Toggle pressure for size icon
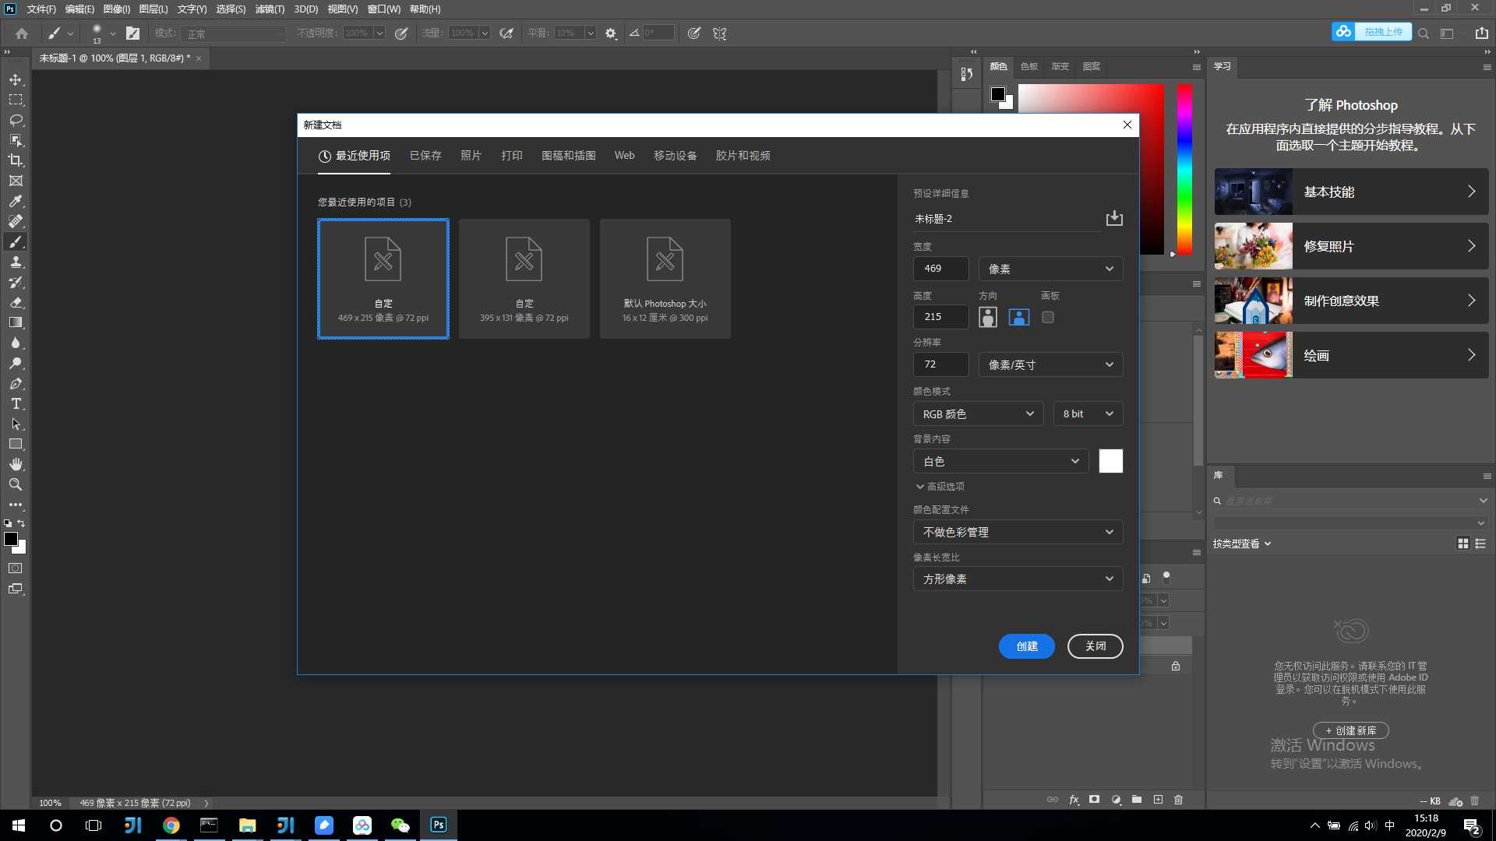The image size is (1496, 841). tap(693, 33)
